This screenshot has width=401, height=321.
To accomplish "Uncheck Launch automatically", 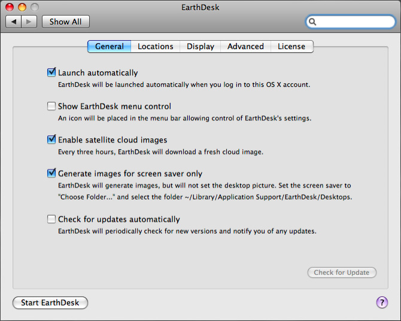I will coord(51,72).
